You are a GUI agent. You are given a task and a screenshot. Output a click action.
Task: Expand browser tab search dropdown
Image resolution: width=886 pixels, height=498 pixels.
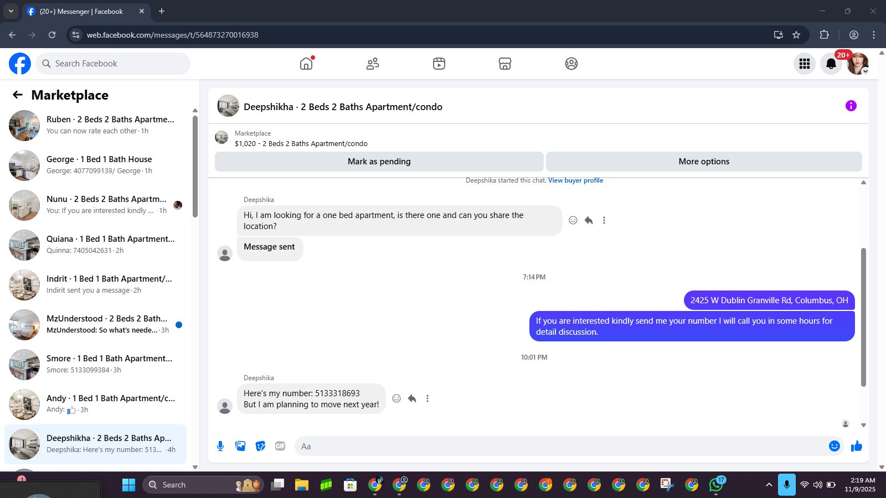pyautogui.click(x=11, y=11)
